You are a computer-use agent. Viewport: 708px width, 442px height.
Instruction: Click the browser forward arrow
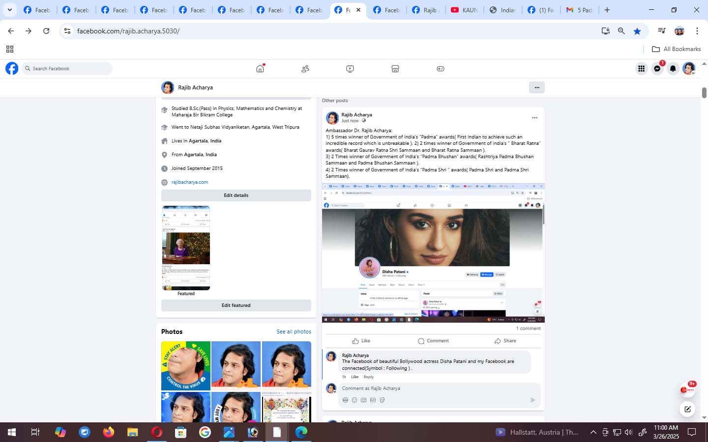point(29,31)
